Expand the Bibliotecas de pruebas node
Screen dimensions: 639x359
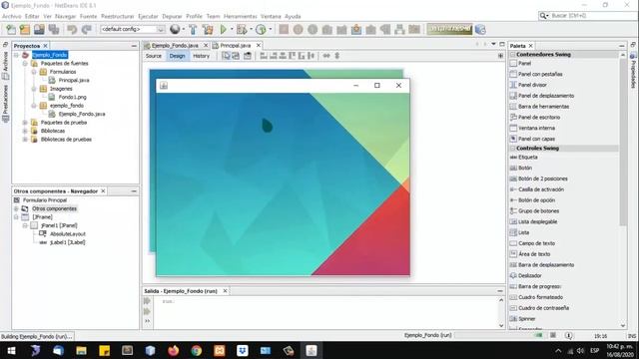click(25, 140)
